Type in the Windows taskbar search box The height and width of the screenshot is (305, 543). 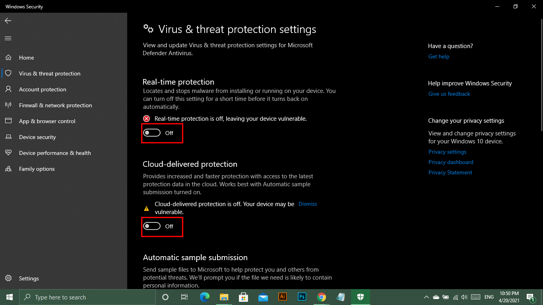(87, 297)
